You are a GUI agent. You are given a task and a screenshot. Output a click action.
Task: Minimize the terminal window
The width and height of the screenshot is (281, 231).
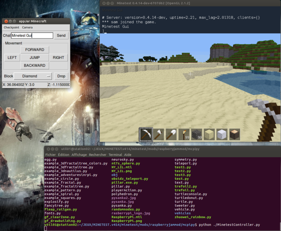(52, 149)
